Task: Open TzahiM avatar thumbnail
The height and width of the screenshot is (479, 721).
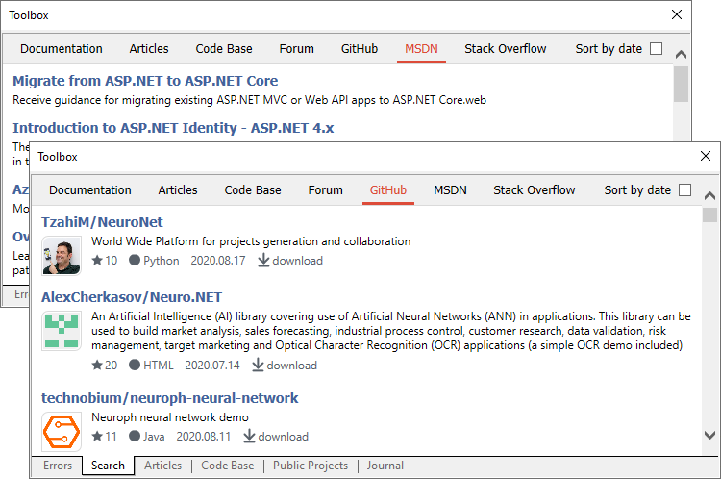Action: pyautogui.click(x=62, y=256)
